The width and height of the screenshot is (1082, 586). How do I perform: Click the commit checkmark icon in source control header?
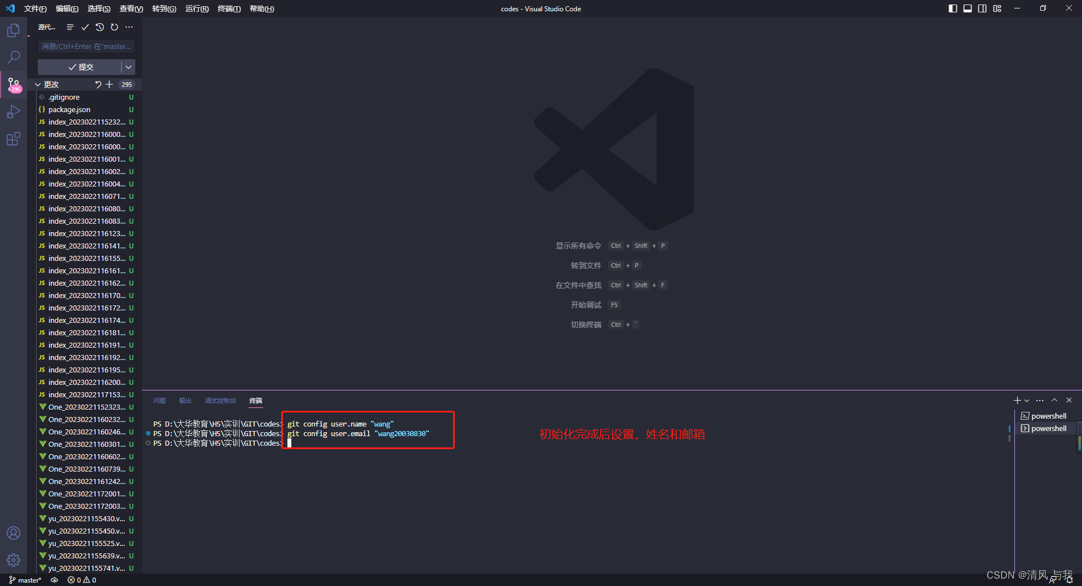click(x=85, y=27)
